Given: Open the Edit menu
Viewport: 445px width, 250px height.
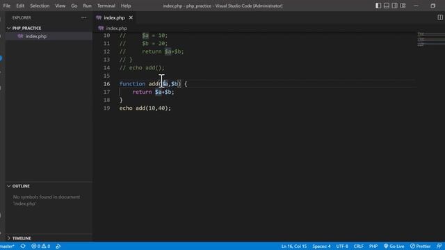Looking at the screenshot, I should tap(20, 6).
